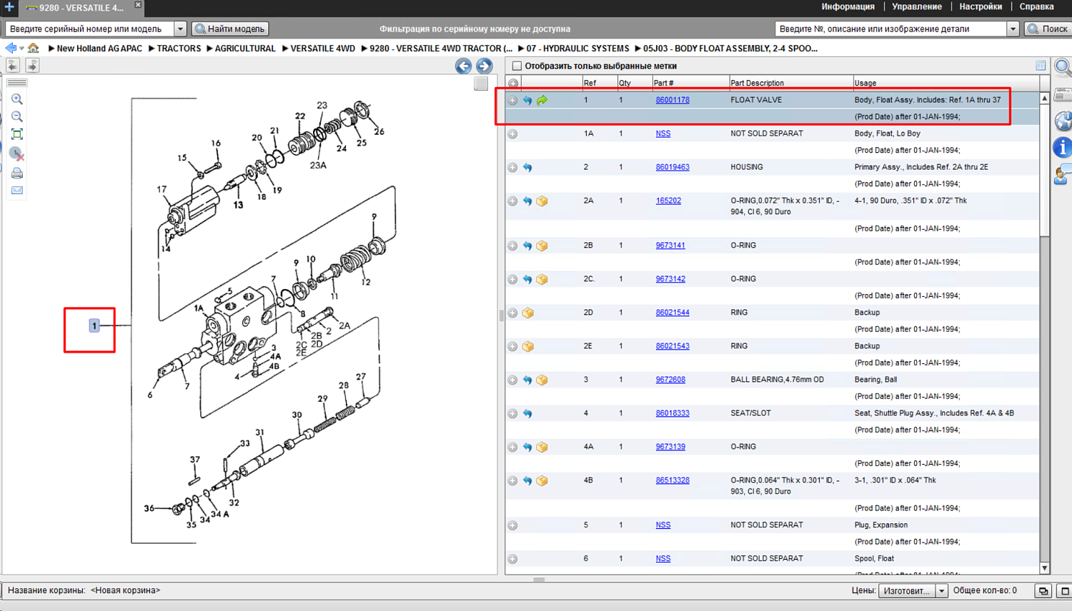This screenshot has height=611, width=1072.
Task: Add FLOAT VALVE row using its round plus icon
Action: pos(512,101)
